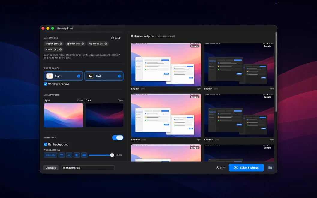Image resolution: width=317 pixels, height=198 pixels.
Task: Uncheck the Bar background checkbox
Action: click(x=46, y=145)
